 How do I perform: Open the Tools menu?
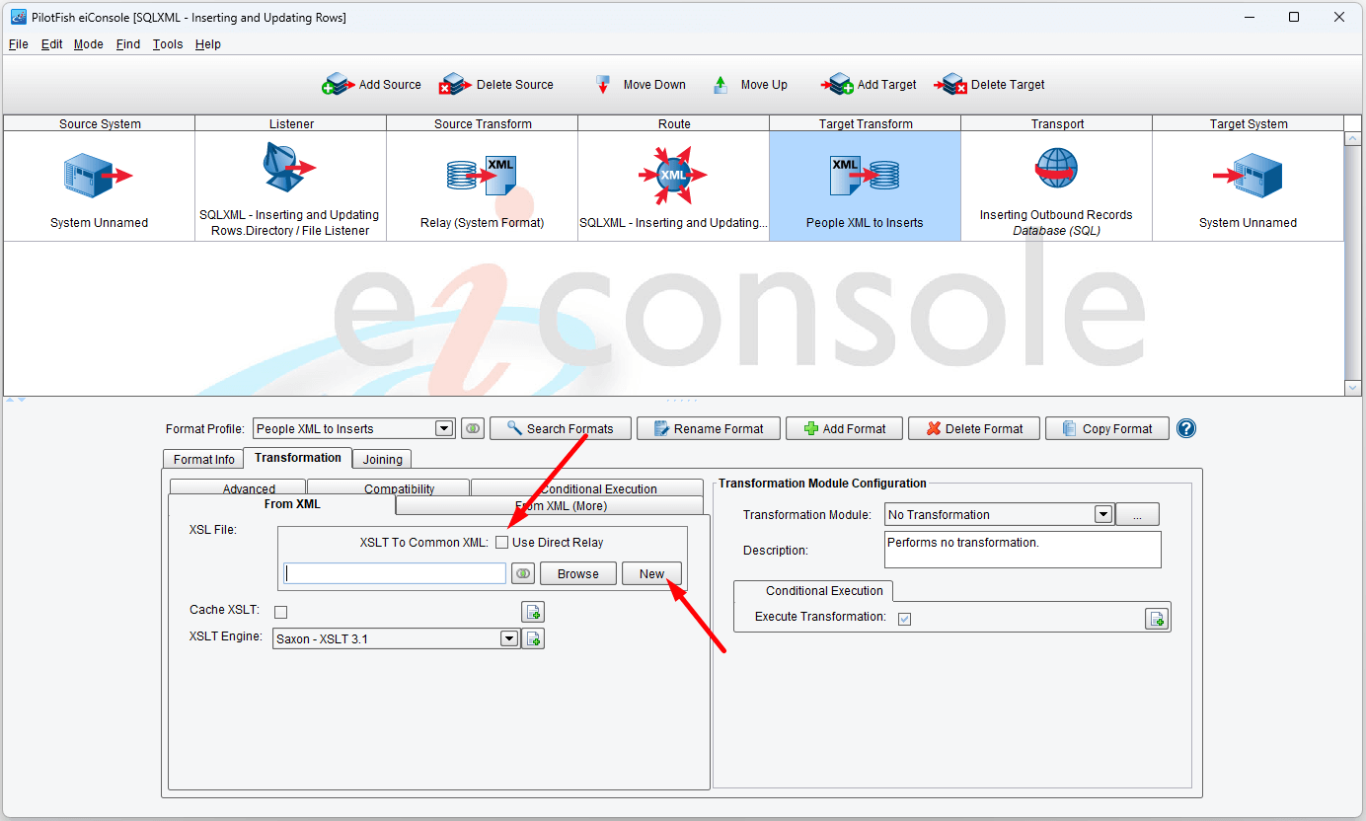click(168, 43)
